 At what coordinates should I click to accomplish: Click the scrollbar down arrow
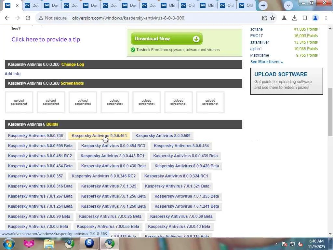(x=330, y=234)
